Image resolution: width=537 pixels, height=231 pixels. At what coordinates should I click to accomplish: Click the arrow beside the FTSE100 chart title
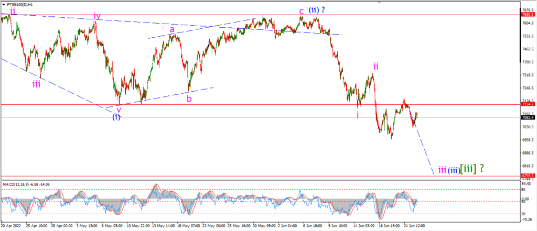tap(4, 5)
